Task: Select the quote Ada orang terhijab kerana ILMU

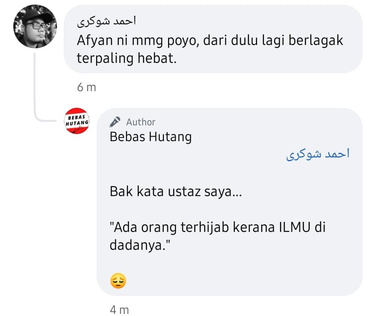Action: 218,236
